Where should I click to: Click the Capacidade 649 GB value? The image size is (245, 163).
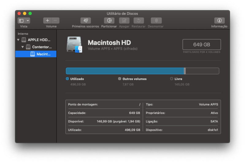135,113
